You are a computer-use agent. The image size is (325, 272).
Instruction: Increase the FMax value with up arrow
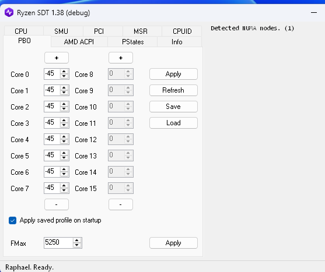pos(77,241)
